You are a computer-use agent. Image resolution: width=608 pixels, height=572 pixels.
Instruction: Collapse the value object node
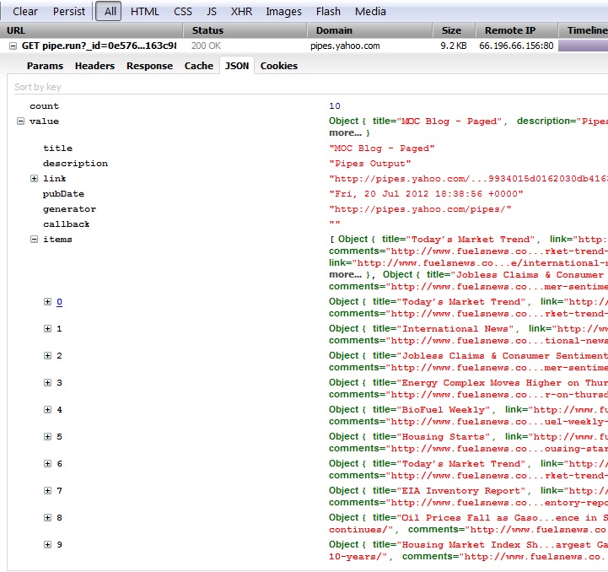tap(20, 121)
